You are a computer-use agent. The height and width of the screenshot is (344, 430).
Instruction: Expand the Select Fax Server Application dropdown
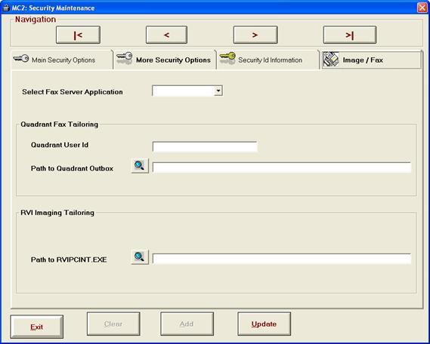point(218,91)
